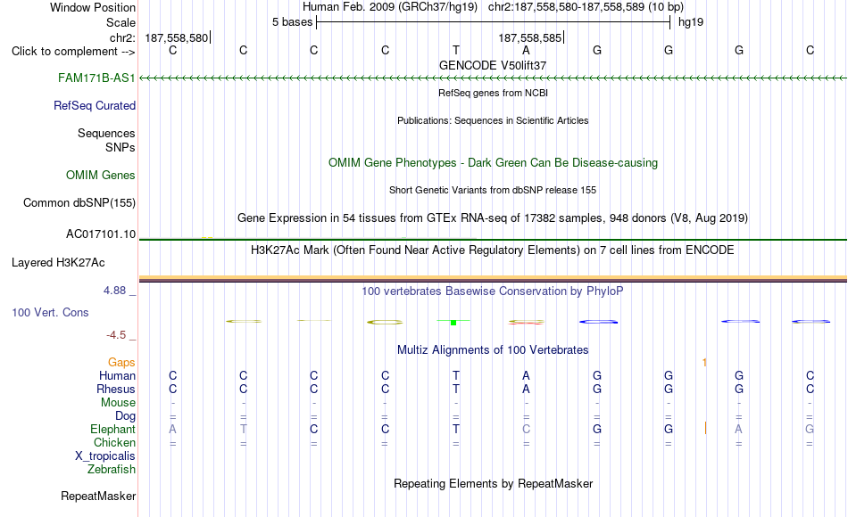This screenshot has width=848, height=517.
Task: Select the Human species label
Action: (x=117, y=375)
